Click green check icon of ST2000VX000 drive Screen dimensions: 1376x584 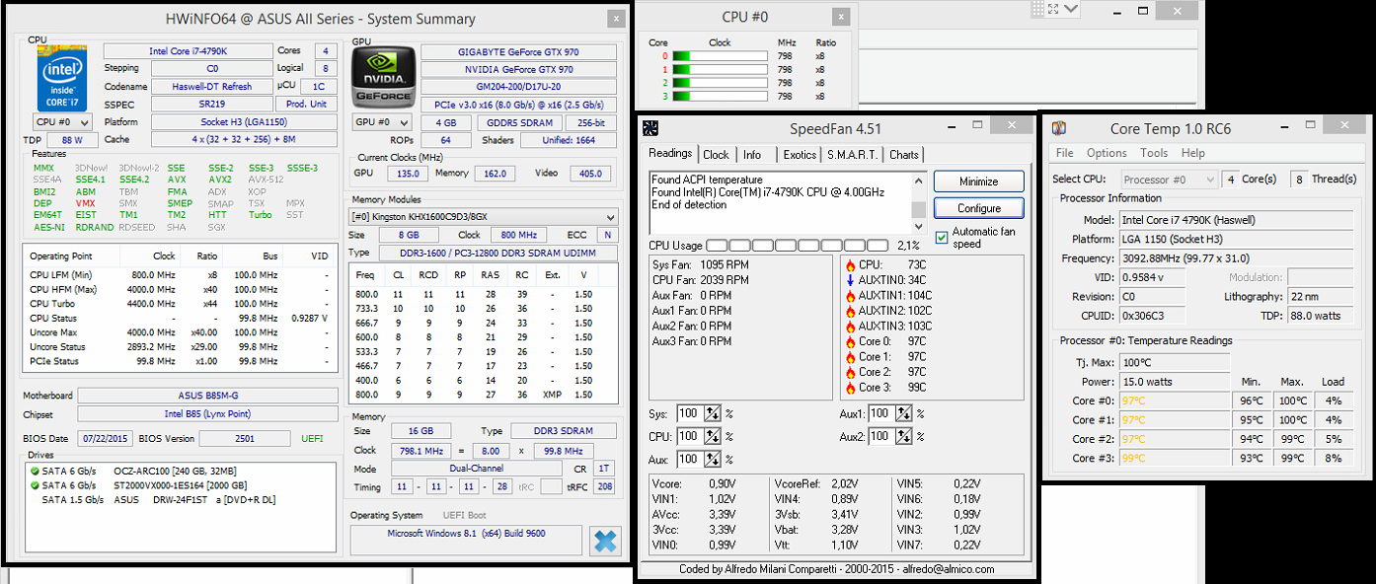35,485
